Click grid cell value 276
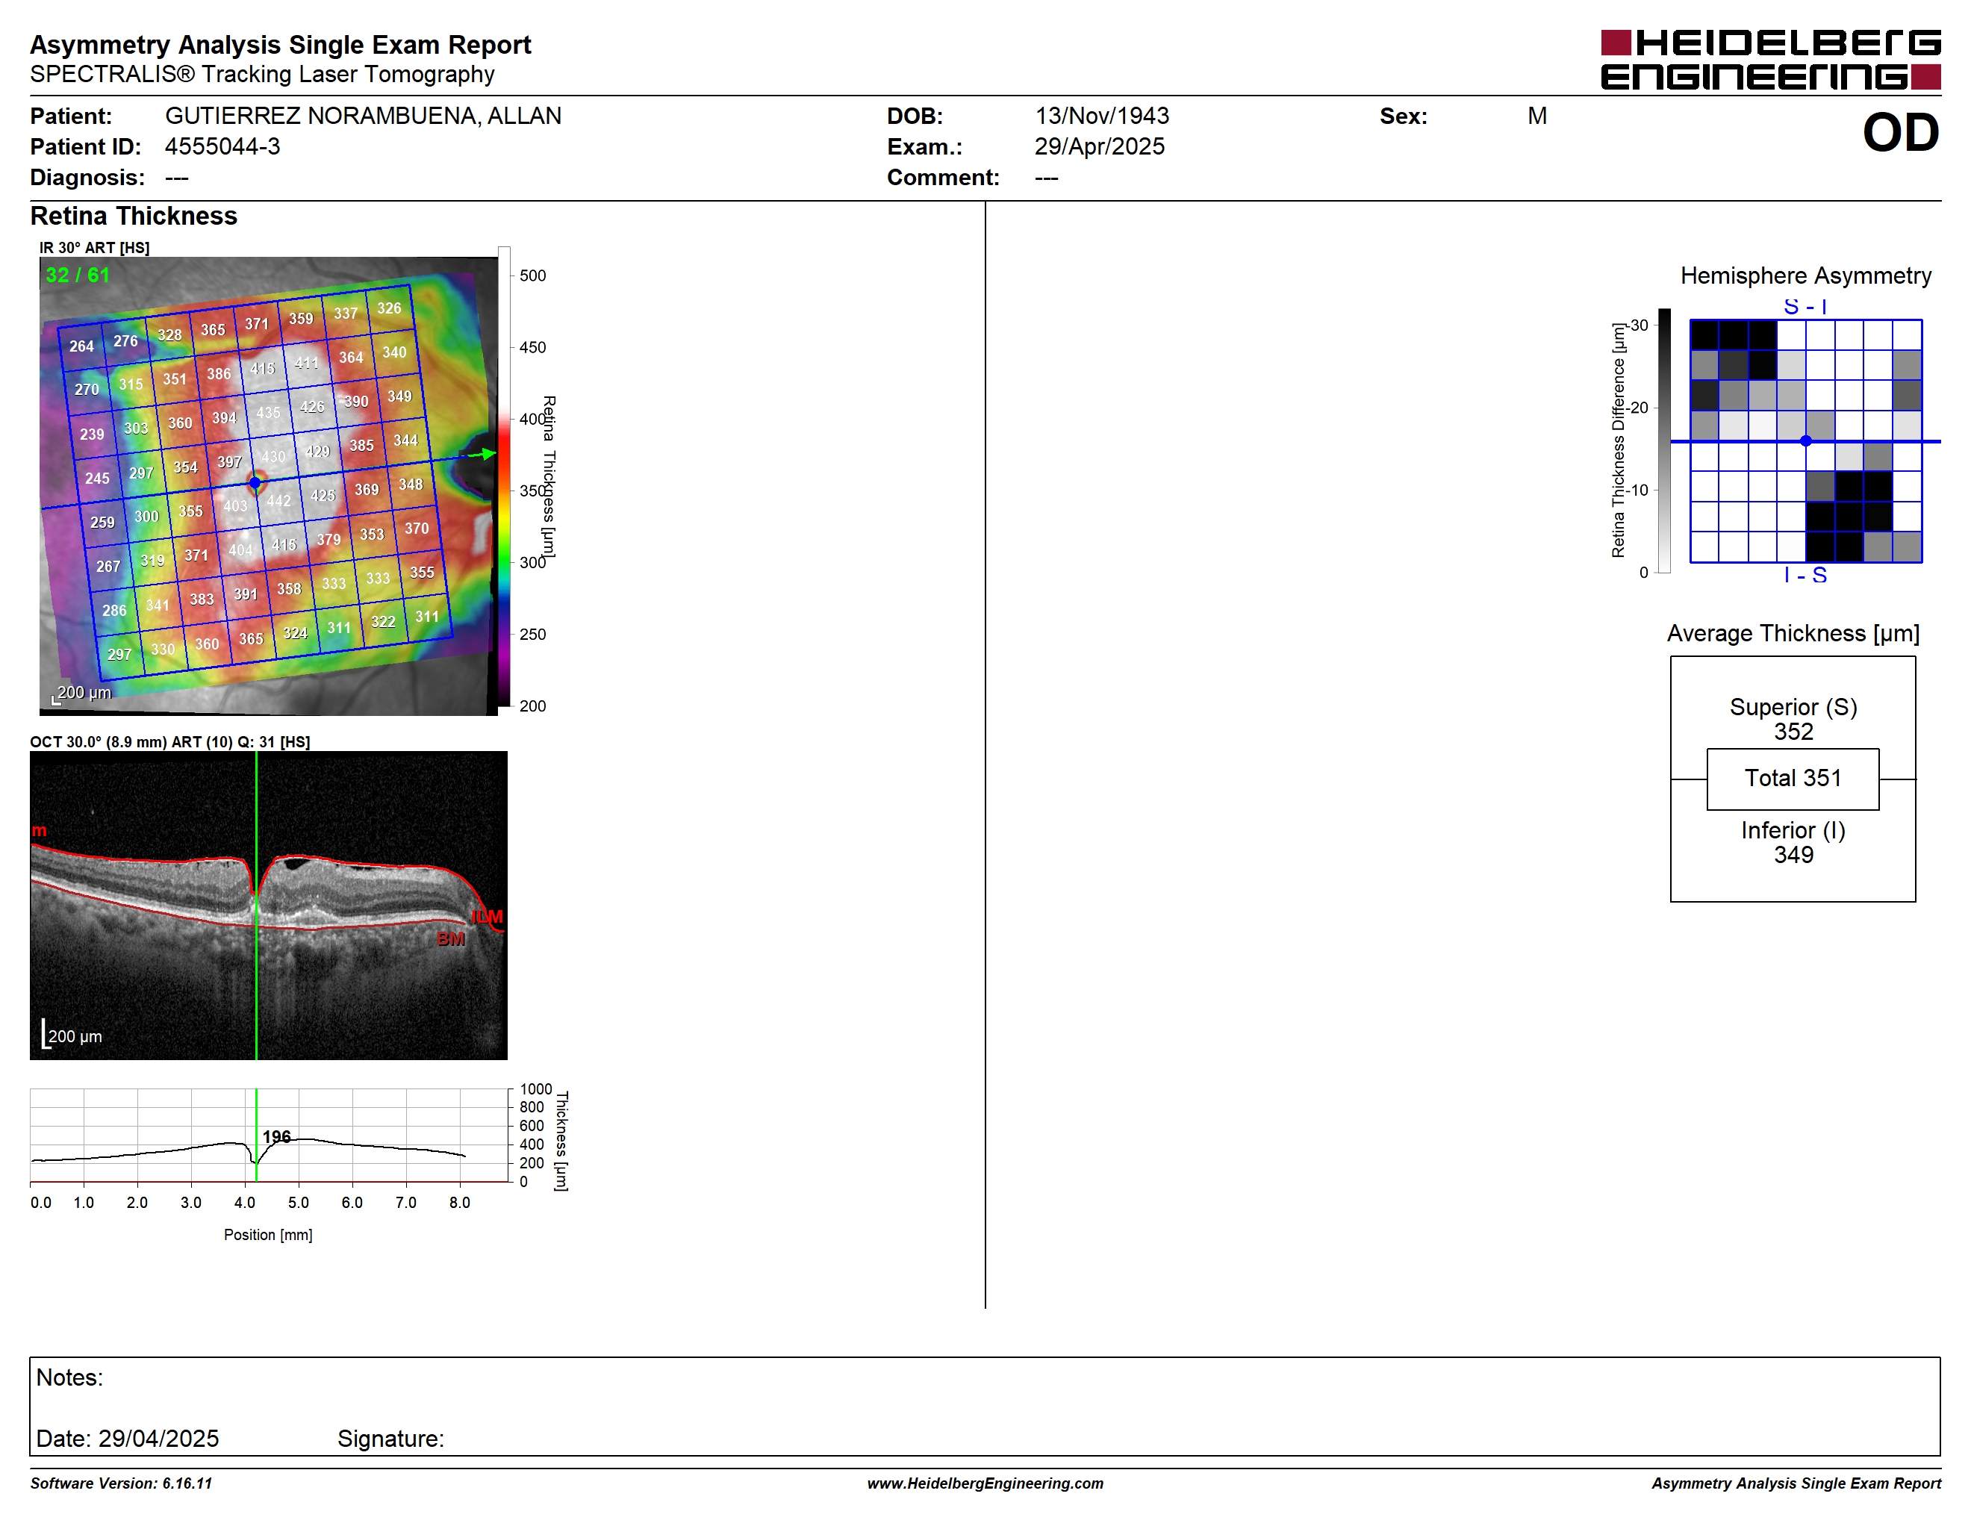 pos(125,340)
